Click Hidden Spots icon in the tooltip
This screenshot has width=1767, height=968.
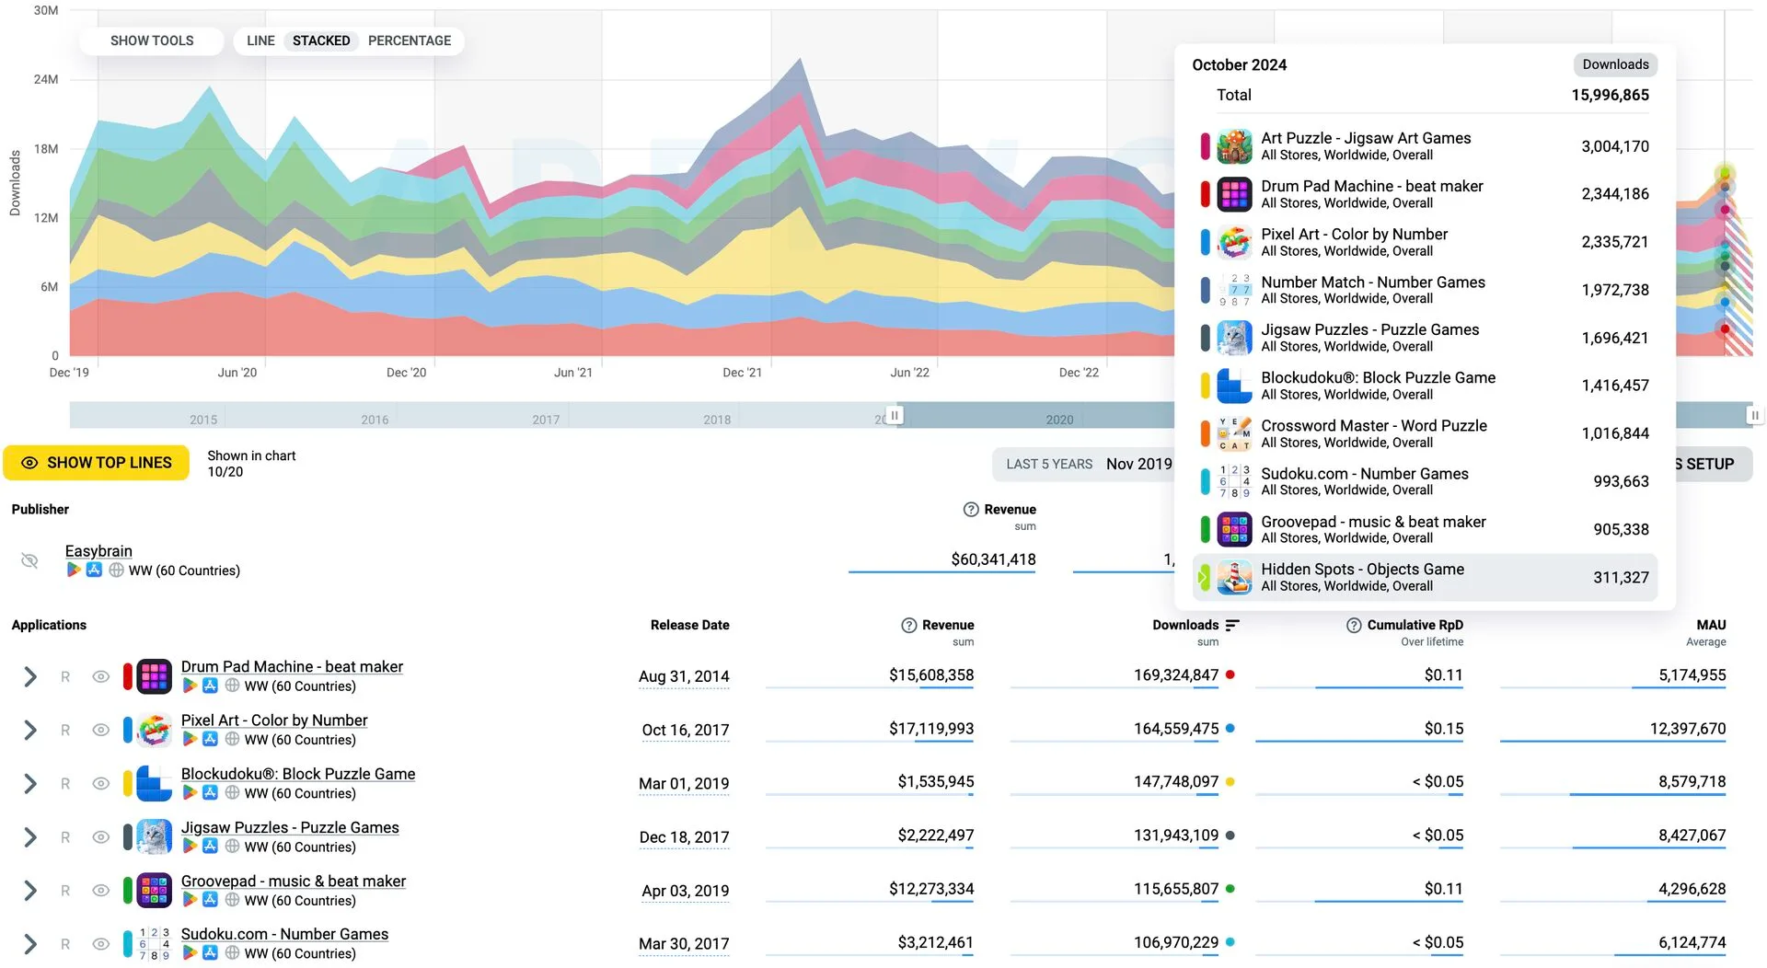[1234, 577]
